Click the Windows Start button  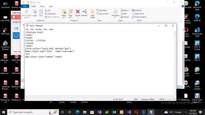pos(4,112)
